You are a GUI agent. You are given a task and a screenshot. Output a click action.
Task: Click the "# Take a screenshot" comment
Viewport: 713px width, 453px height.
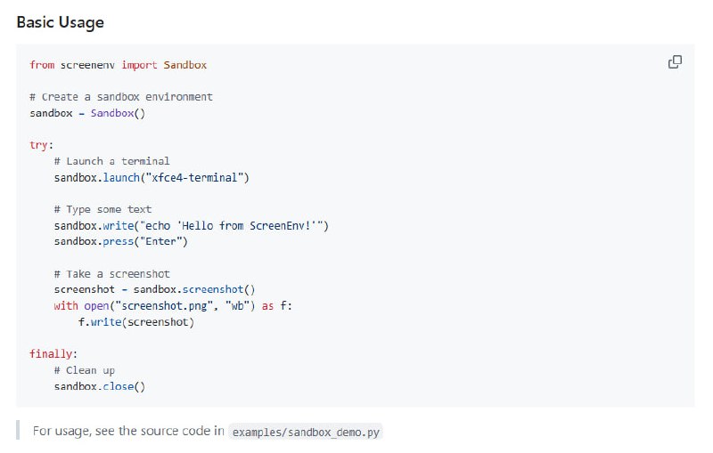pos(111,274)
